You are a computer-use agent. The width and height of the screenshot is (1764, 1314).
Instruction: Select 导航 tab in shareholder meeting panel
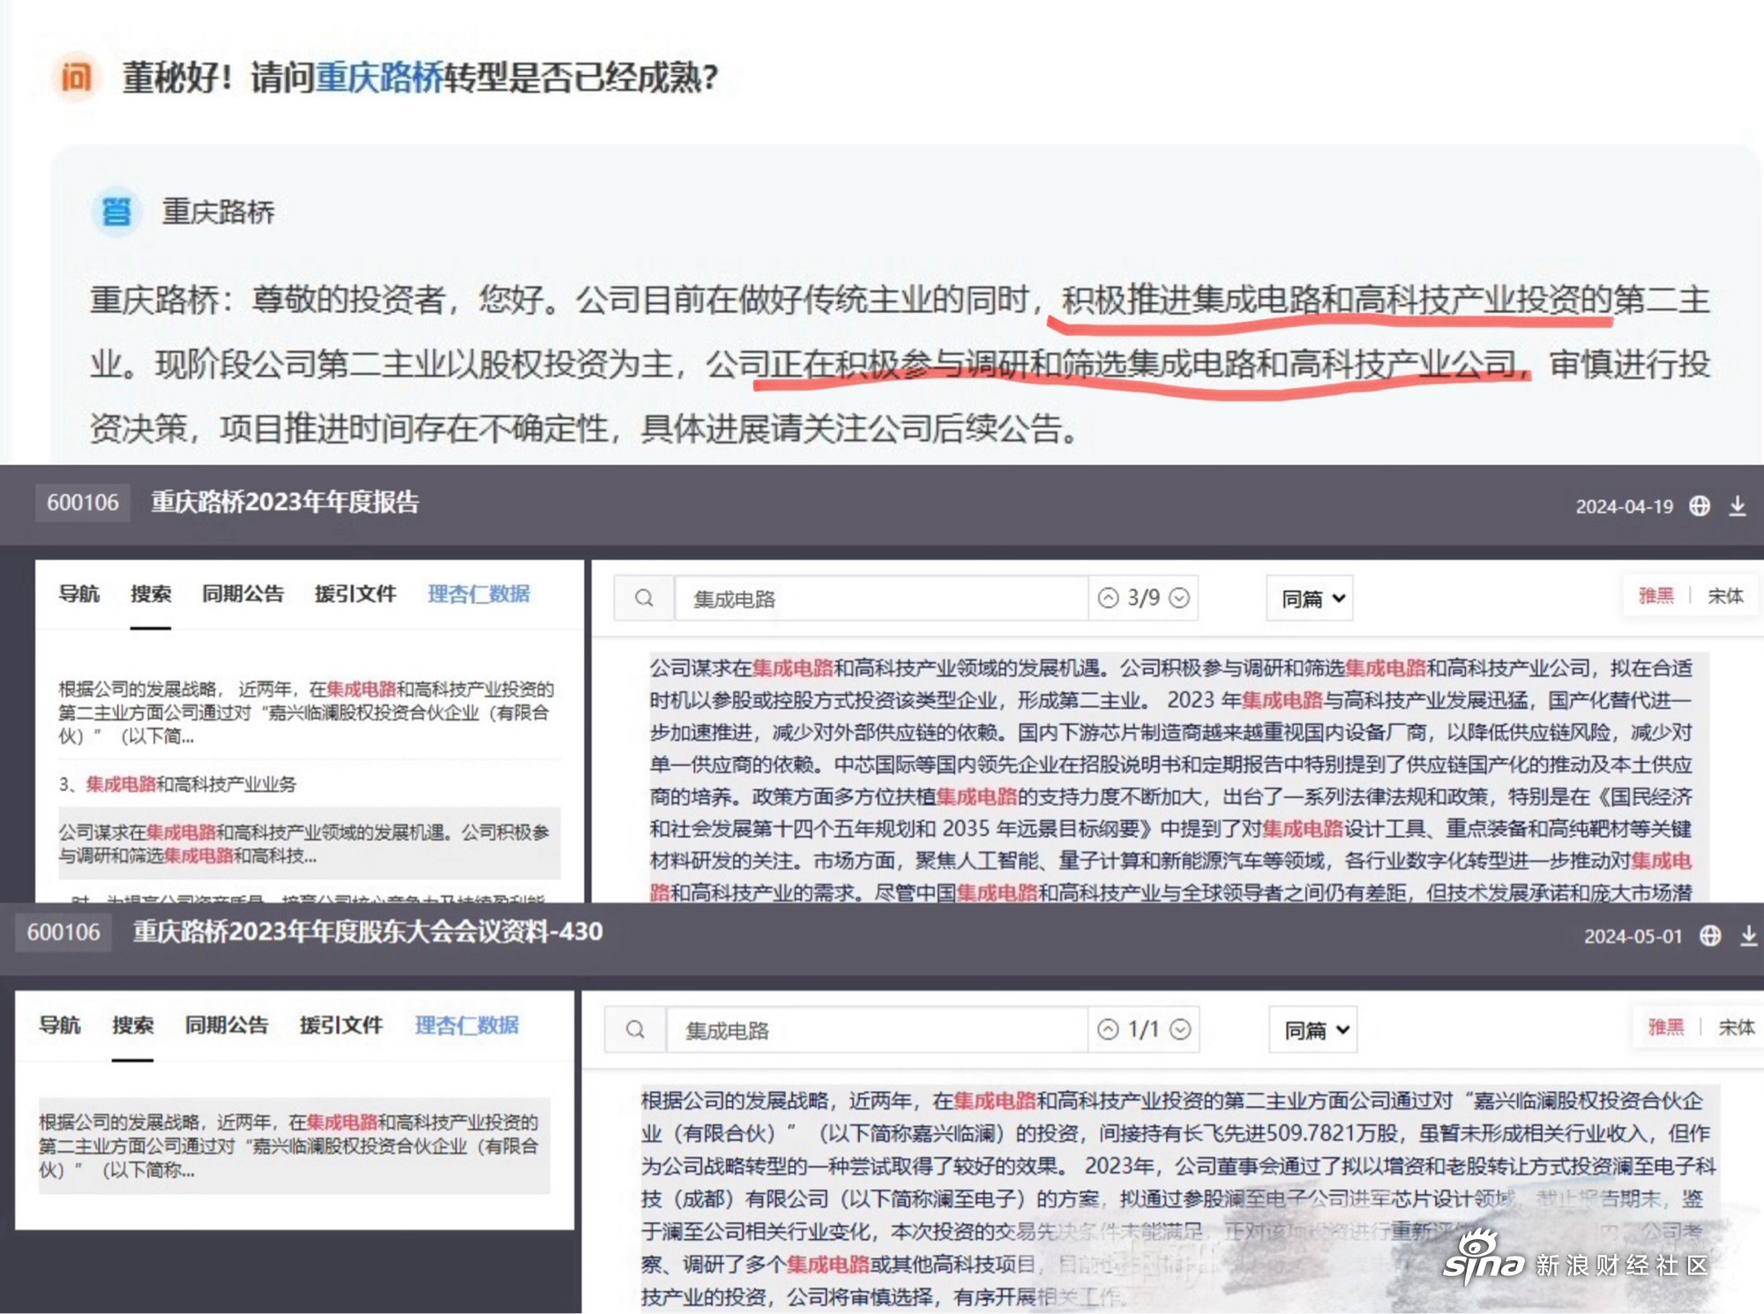pyautogui.click(x=59, y=1025)
